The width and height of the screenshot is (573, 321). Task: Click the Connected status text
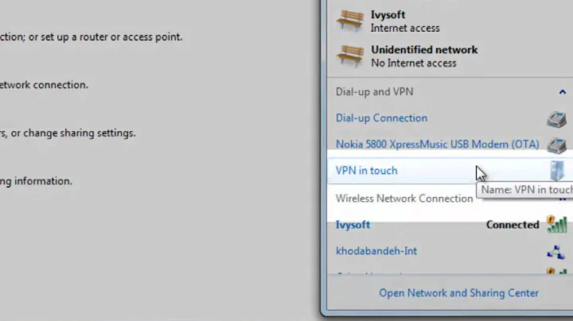[x=513, y=225]
